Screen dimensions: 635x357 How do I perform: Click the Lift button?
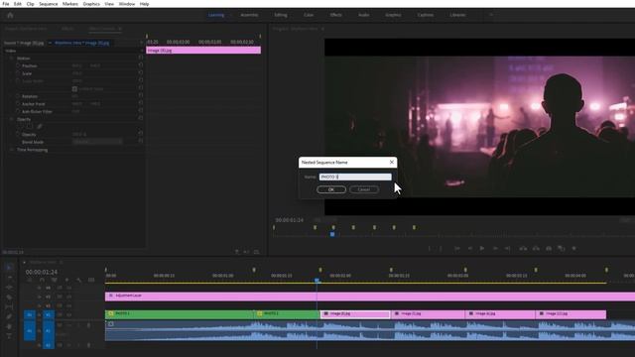(523, 249)
